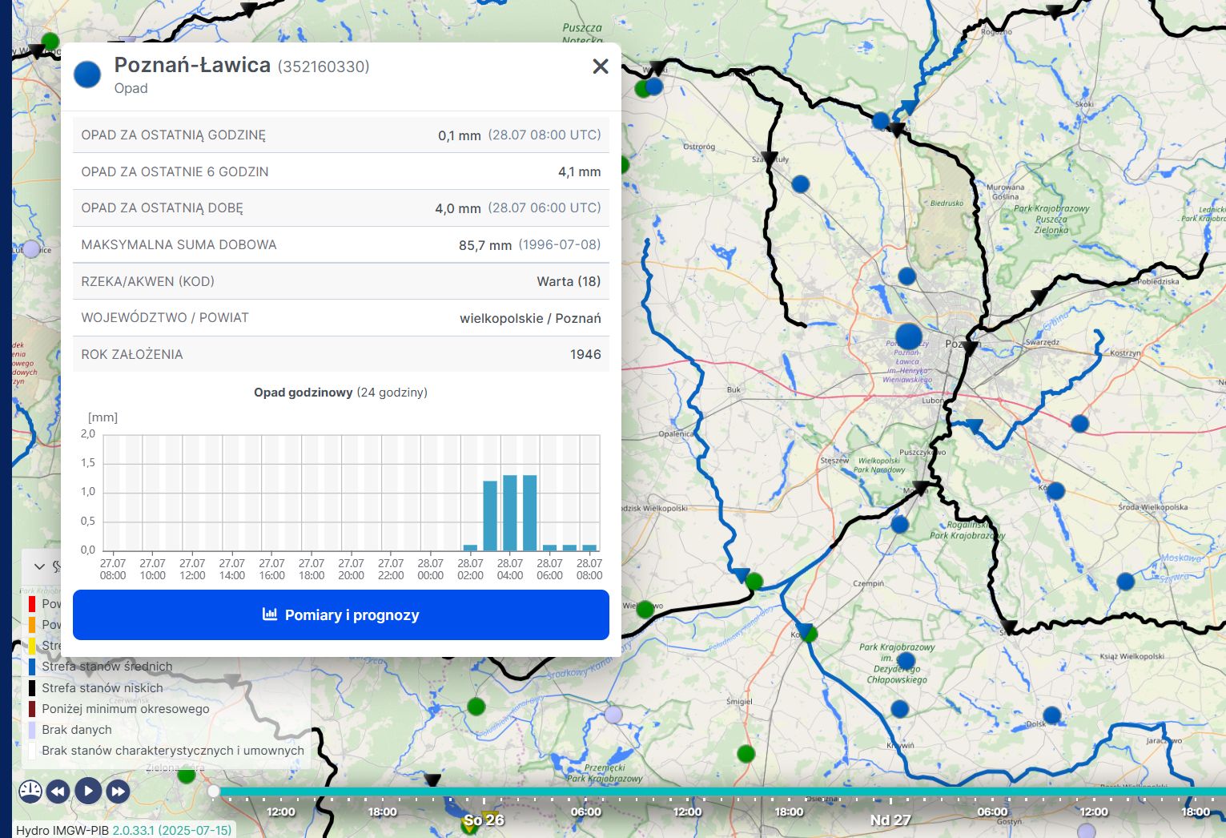The width and height of the screenshot is (1226, 838).
Task: Select the green marker at Kościan
Action: tap(810, 635)
